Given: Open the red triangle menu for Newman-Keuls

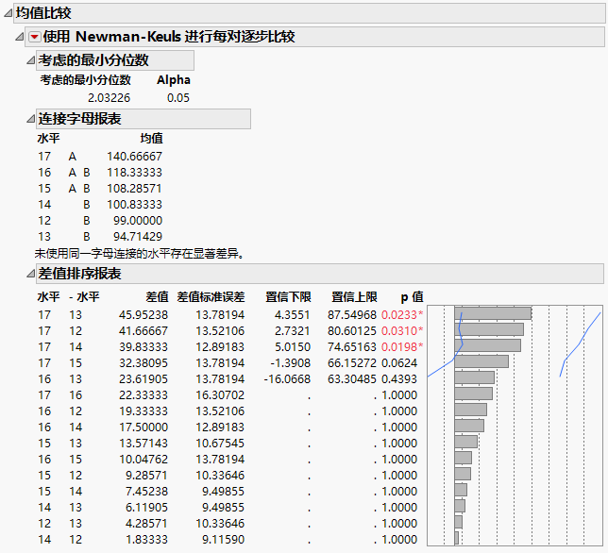Looking at the screenshot, I should click(x=35, y=37).
